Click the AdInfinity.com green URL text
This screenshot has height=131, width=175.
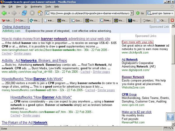click(11, 31)
